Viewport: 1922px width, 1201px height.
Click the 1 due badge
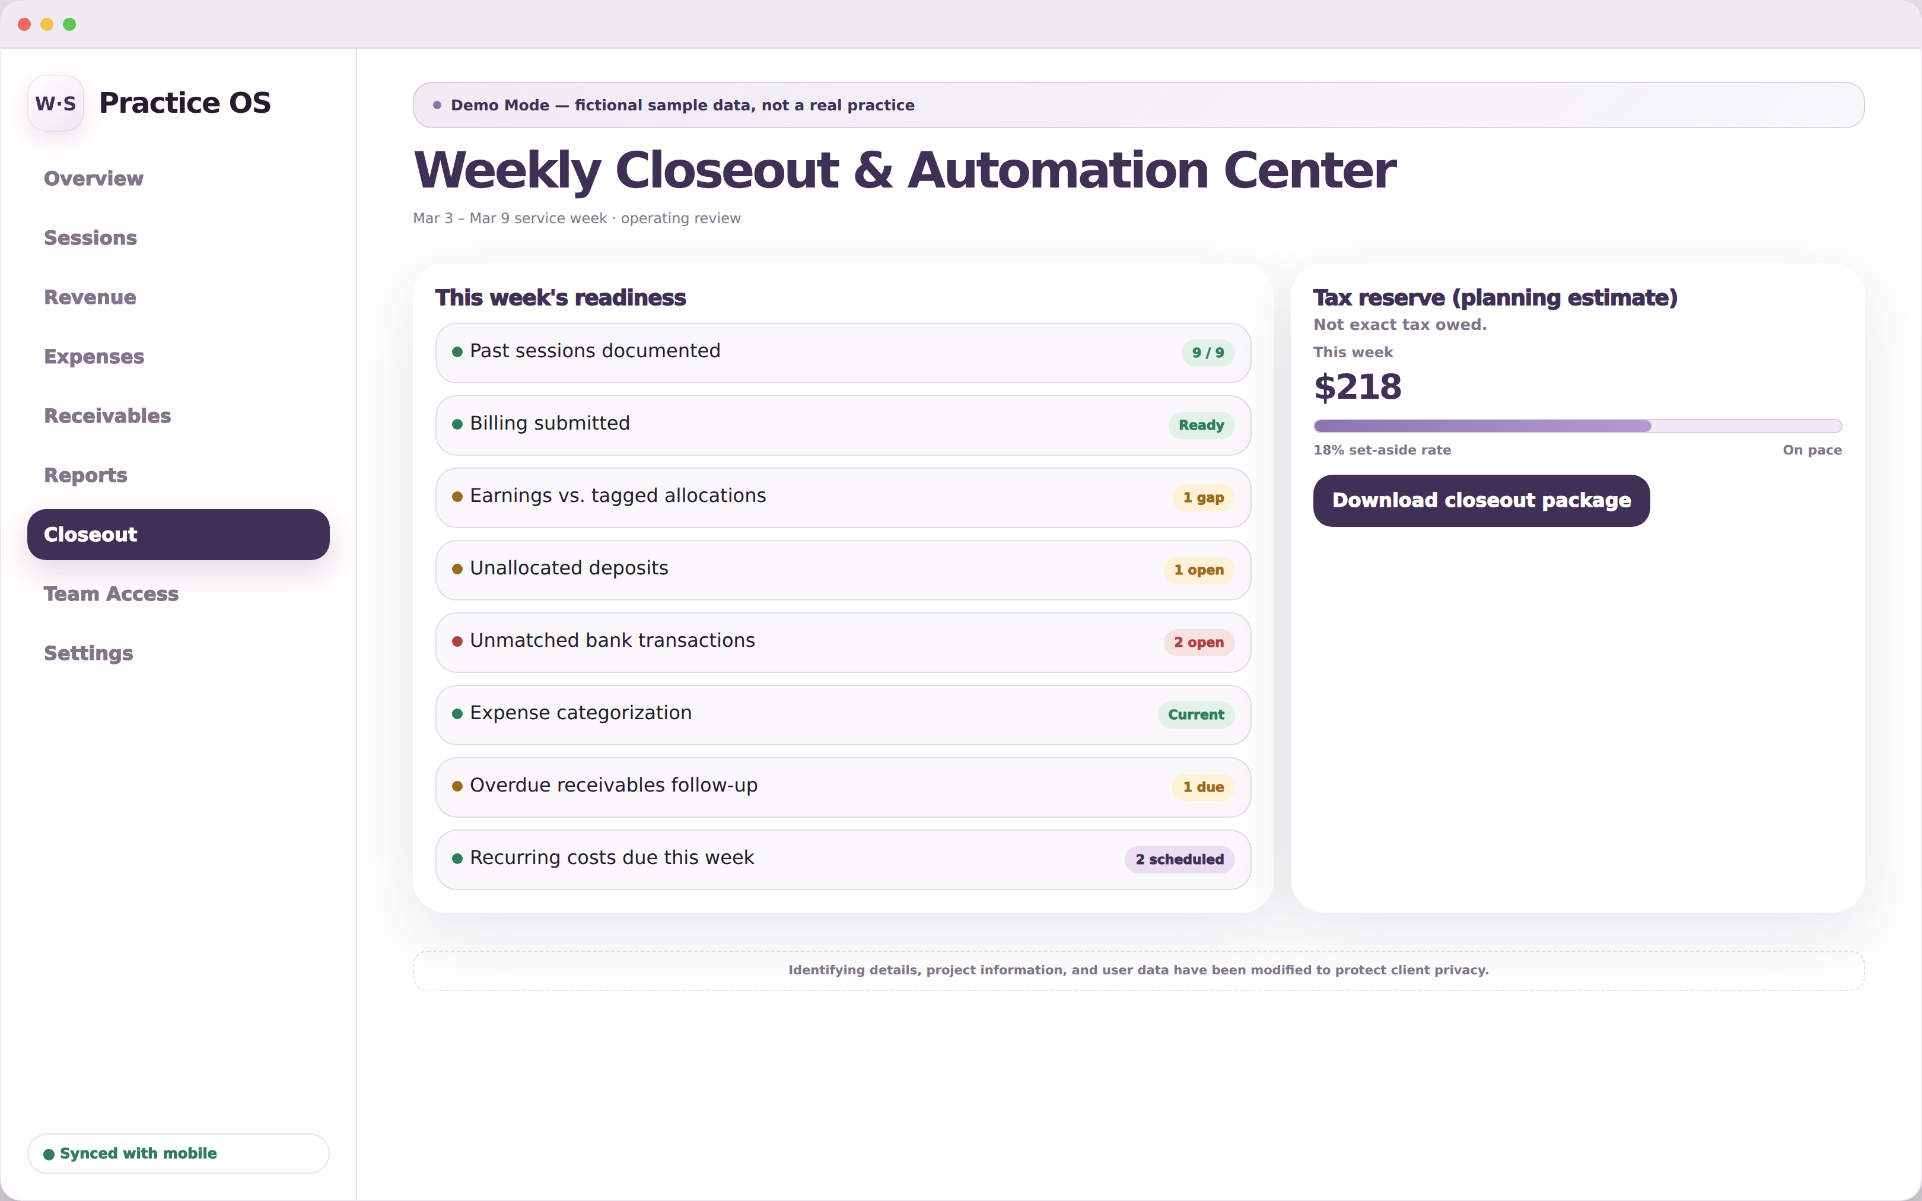pos(1204,787)
